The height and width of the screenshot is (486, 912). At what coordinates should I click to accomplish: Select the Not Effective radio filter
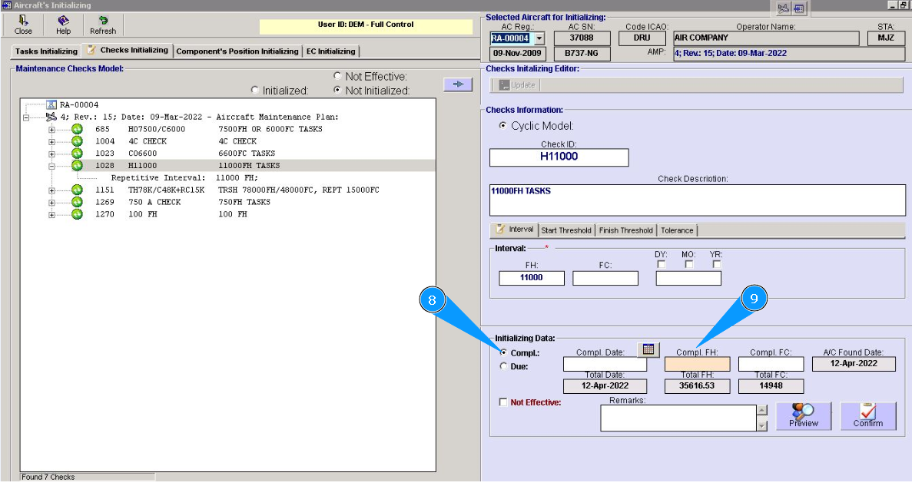[337, 76]
